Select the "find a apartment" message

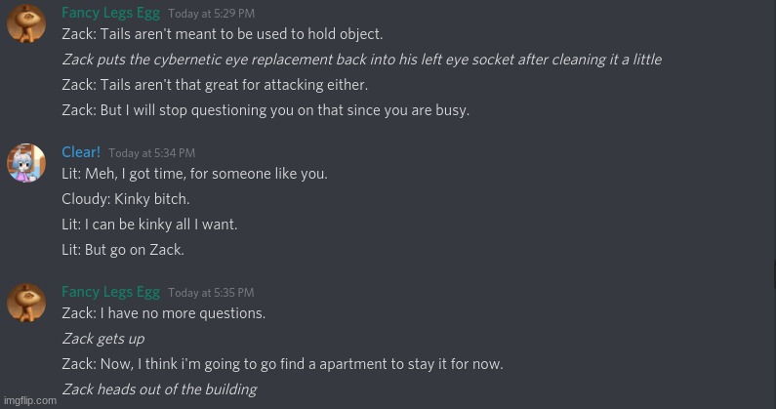(282, 364)
